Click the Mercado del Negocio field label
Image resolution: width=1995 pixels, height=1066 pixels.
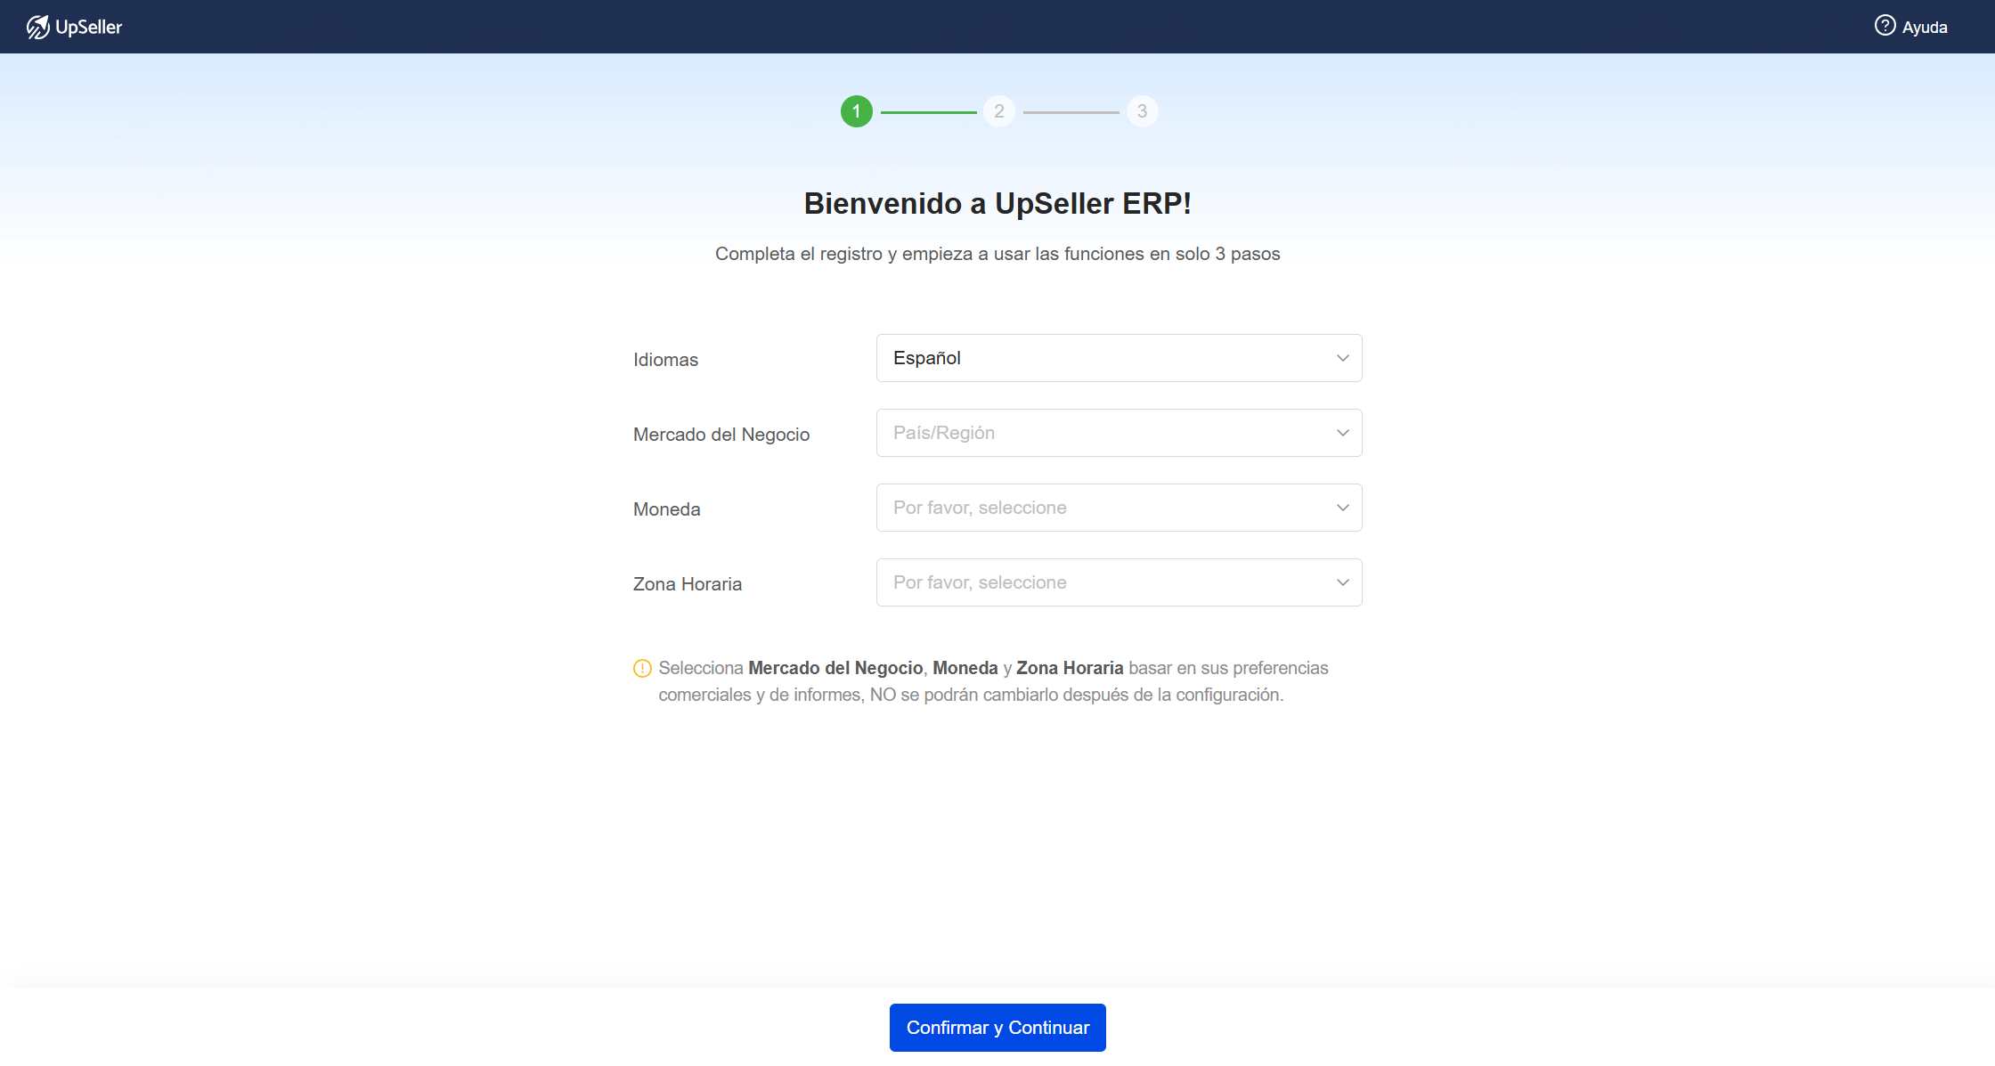pos(721,435)
